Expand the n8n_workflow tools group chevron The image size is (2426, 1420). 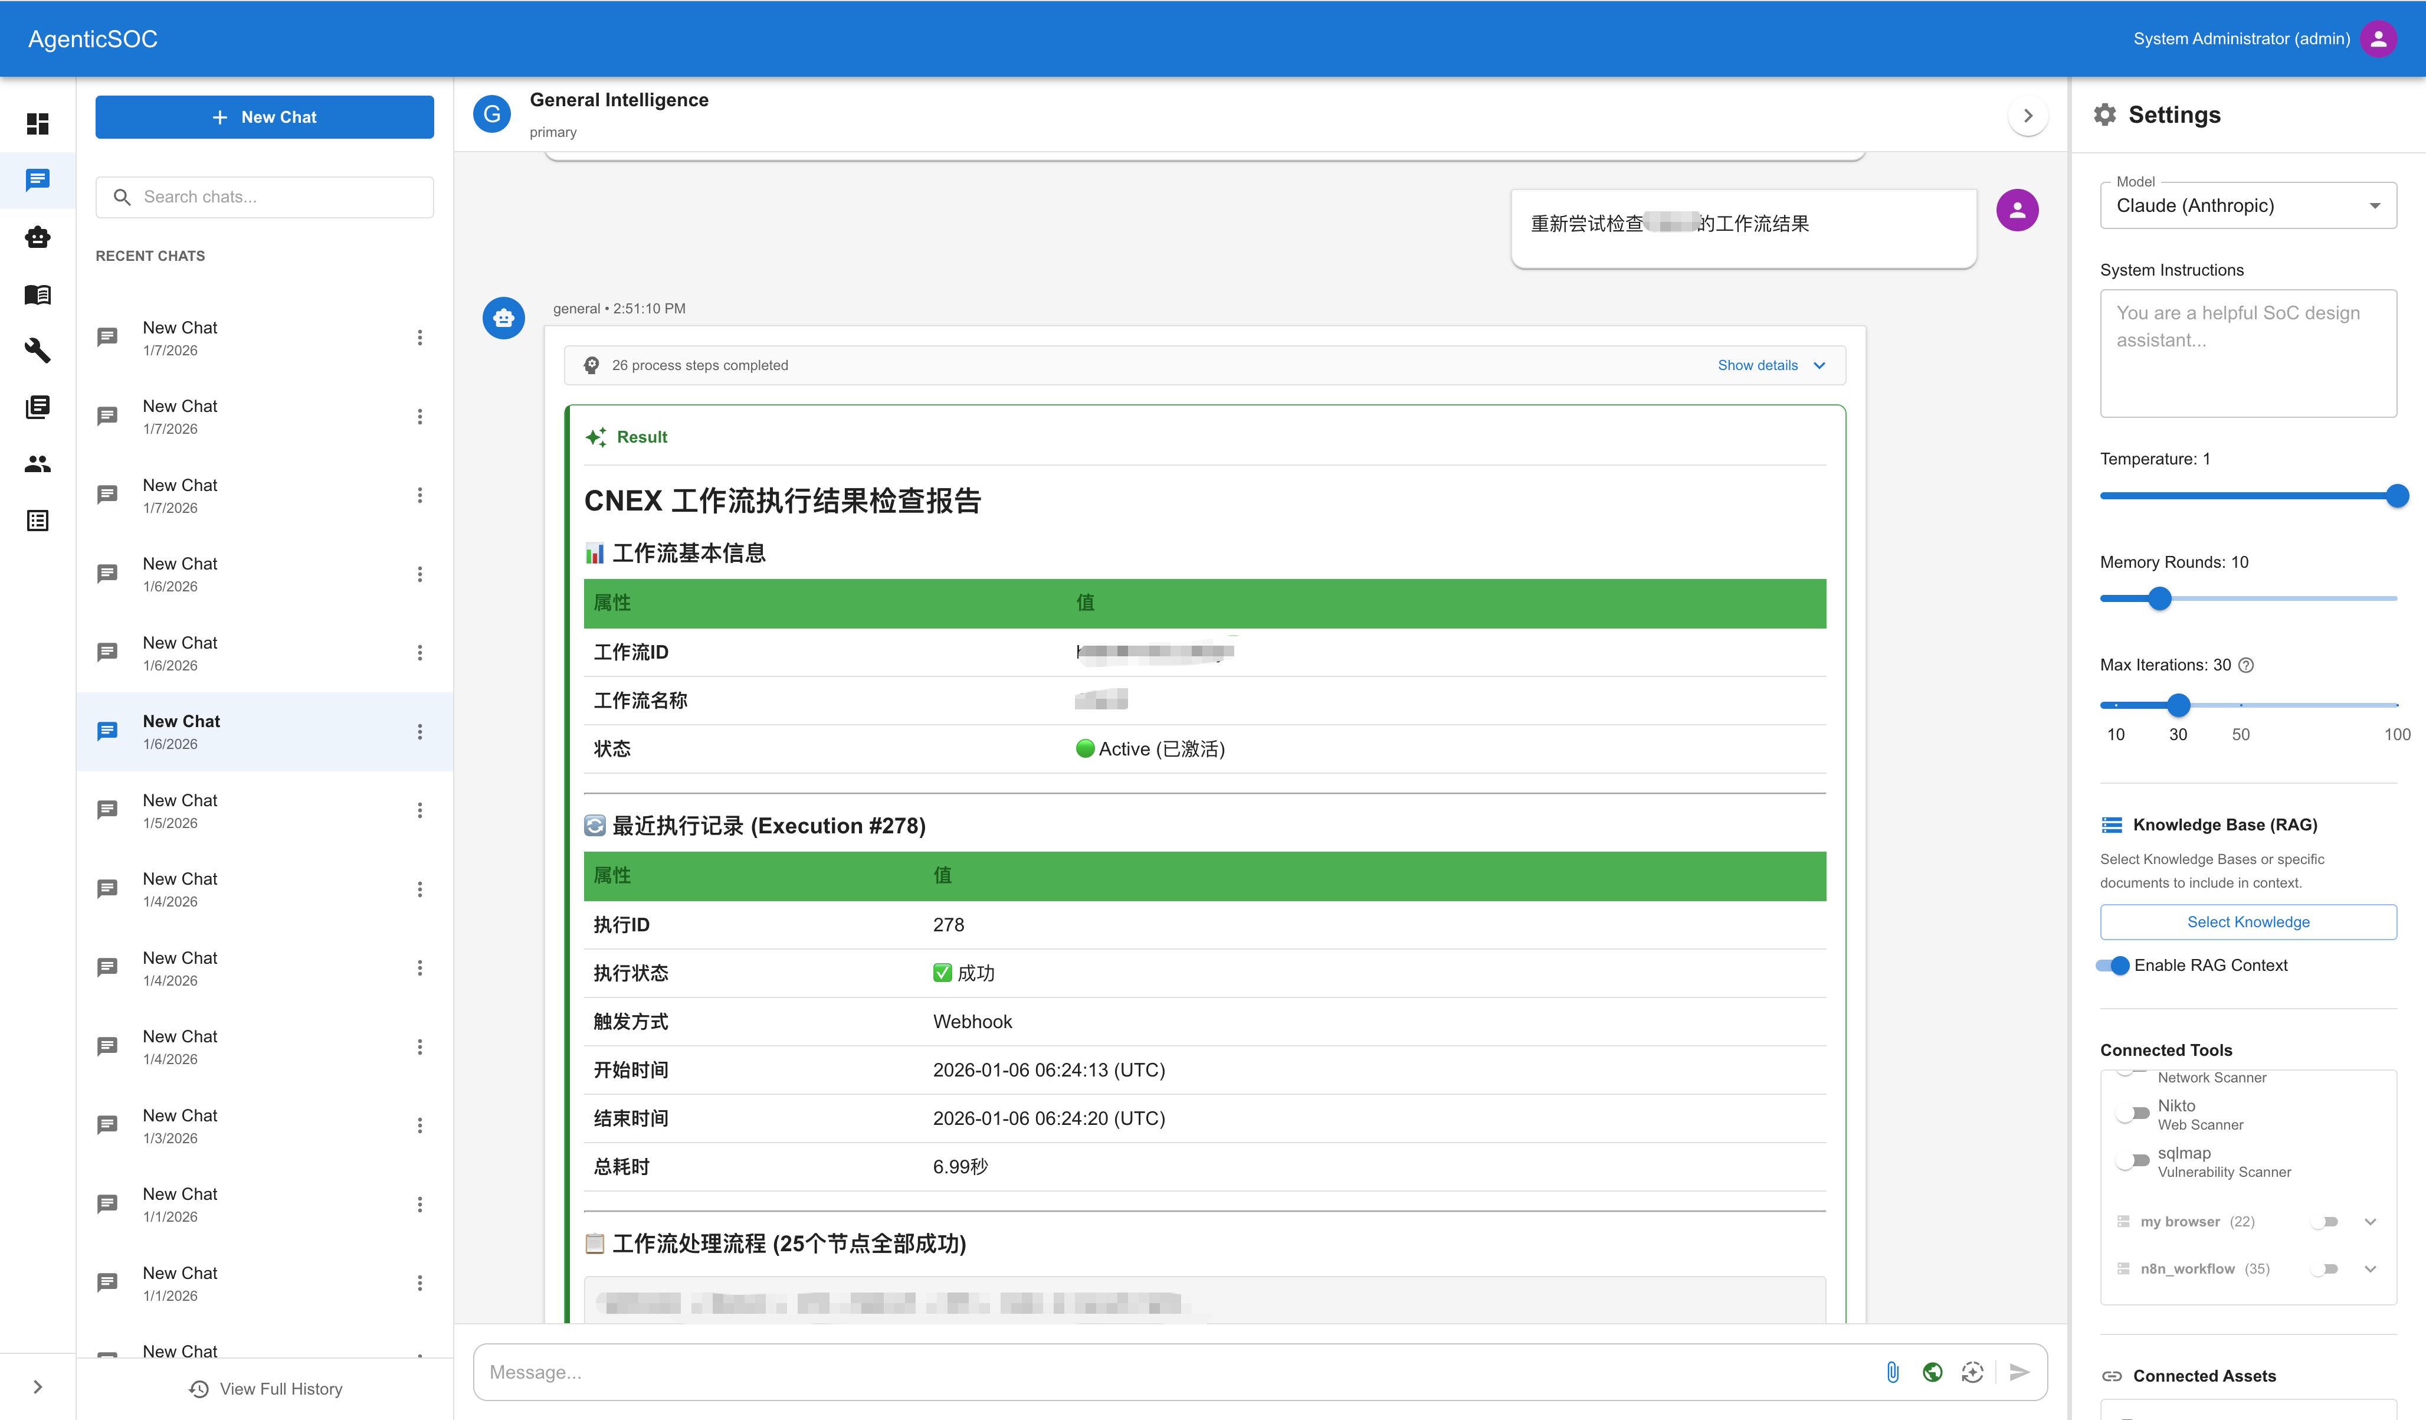click(x=2370, y=1269)
